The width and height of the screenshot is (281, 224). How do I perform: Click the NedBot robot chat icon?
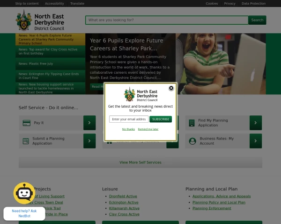[x=24, y=193]
